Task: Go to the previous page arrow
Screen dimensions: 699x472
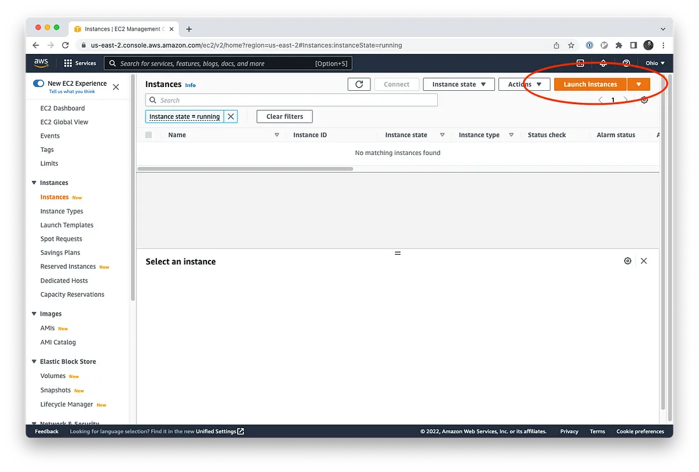Action: [601, 100]
